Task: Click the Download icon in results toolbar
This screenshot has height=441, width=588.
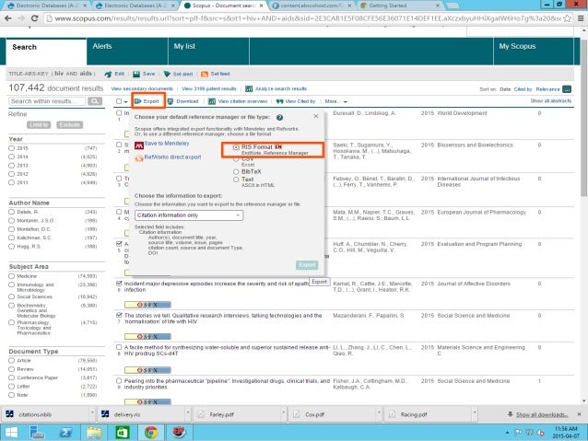Action: coord(171,101)
